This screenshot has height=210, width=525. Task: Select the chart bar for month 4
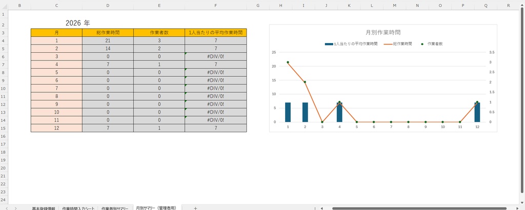(x=339, y=112)
